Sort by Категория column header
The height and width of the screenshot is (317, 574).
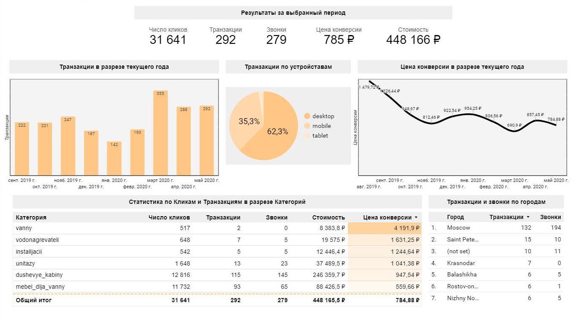tap(31, 217)
